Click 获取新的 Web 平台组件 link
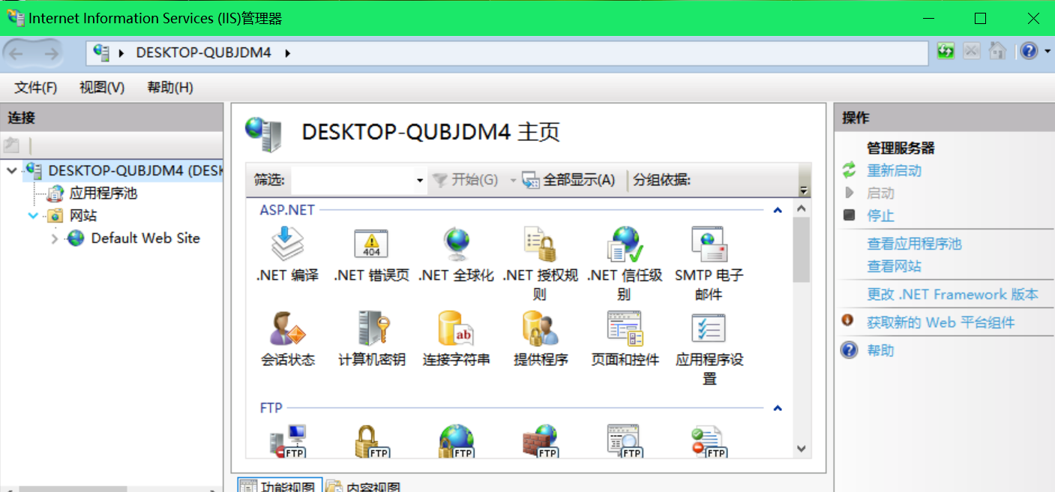The image size is (1055, 492). [941, 322]
